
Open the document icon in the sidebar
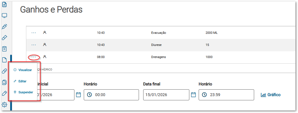(x=5, y=5)
